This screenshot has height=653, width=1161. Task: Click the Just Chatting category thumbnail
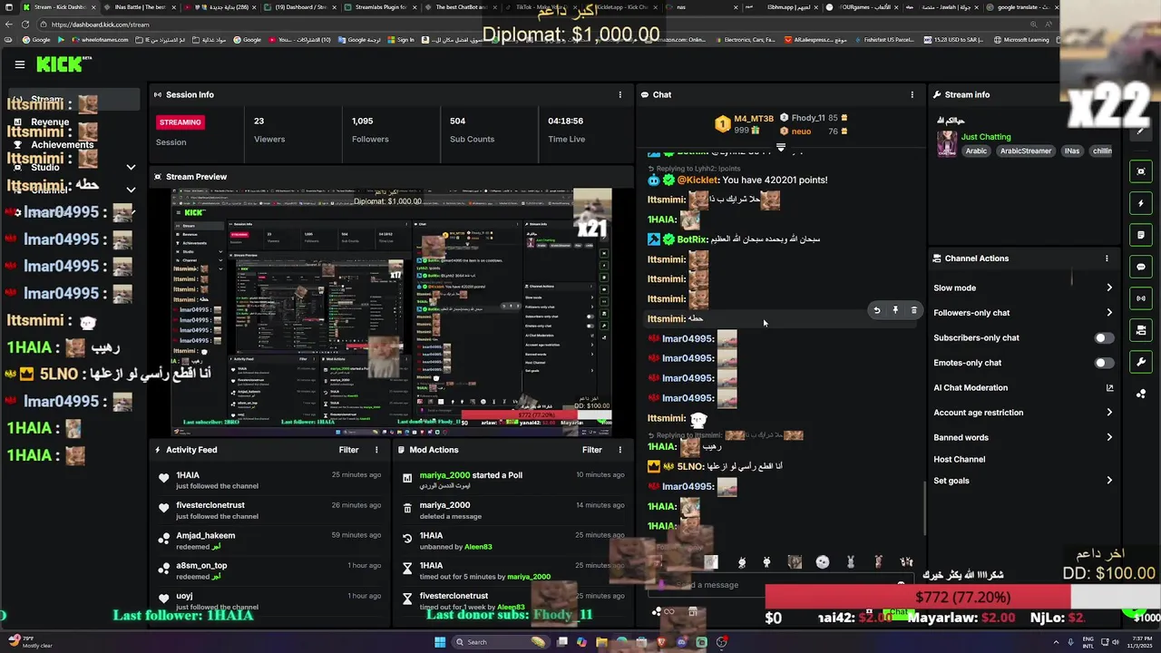[x=947, y=144]
